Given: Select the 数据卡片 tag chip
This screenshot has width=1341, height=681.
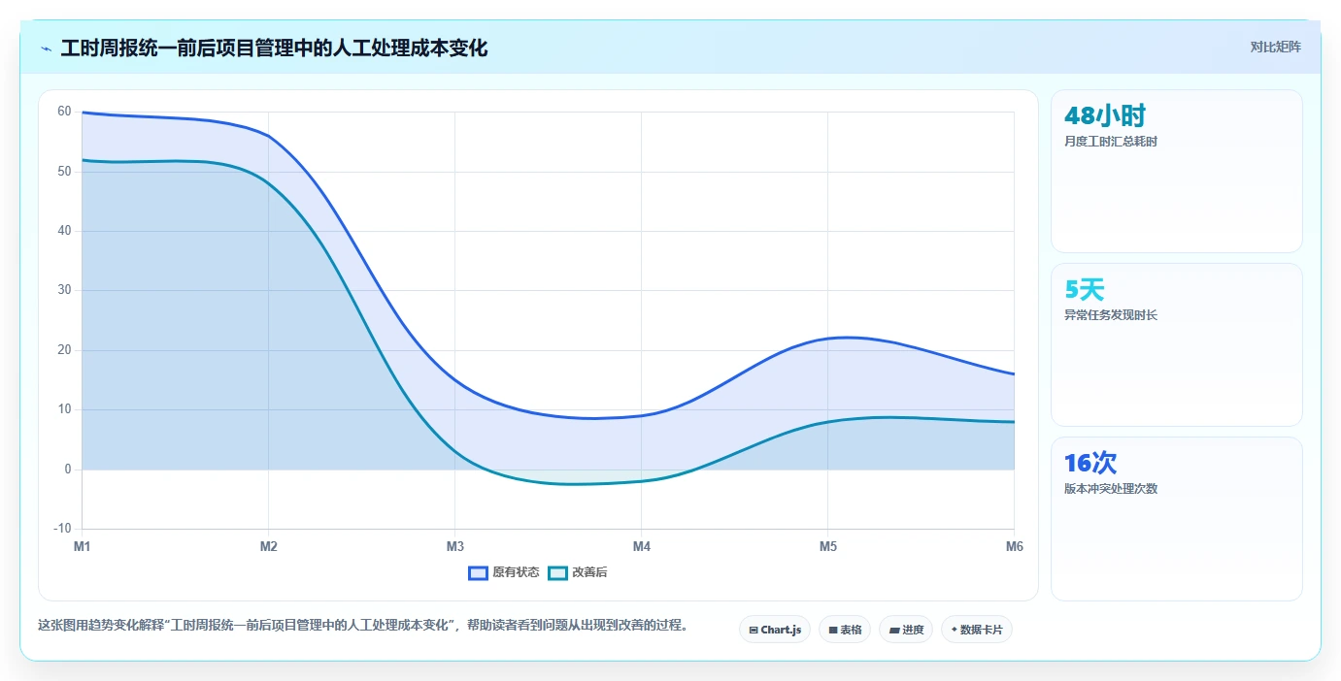Looking at the screenshot, I should click(977, 630).
